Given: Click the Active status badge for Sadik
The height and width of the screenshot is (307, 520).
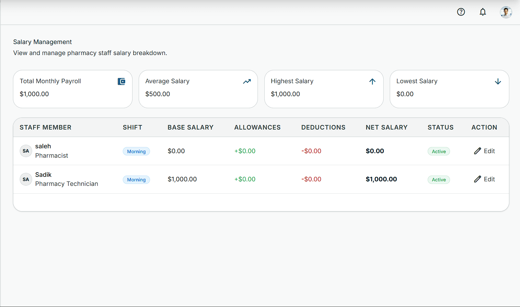Looking at the screenshot, I should pos(439,179).
